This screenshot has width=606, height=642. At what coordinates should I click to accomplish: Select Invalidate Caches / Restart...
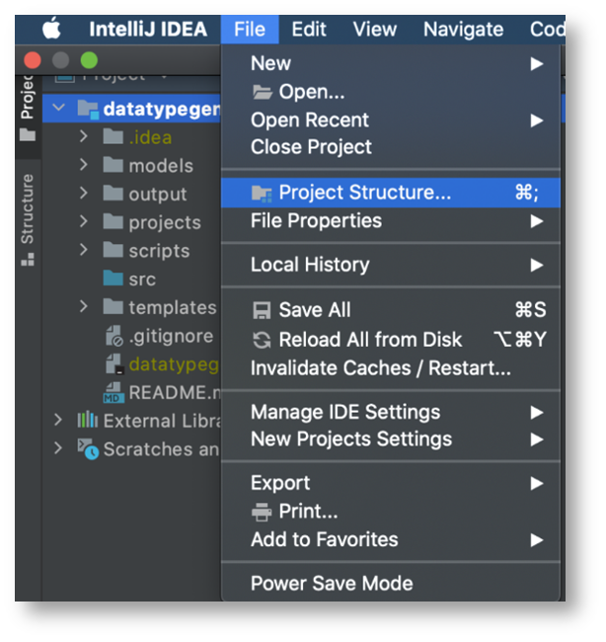(391, 368)
